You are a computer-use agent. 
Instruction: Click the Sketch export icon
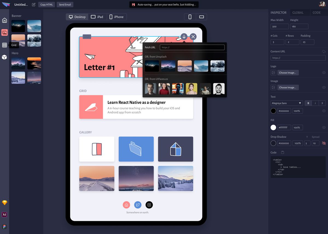[4, 203]
